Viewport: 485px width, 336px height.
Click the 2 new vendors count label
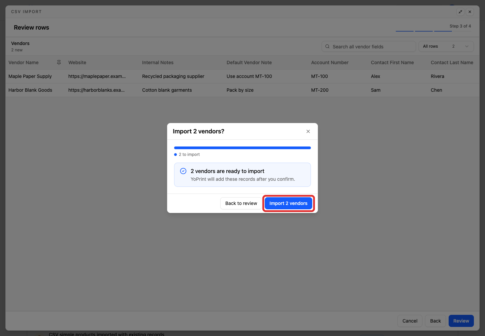point(17,50)
